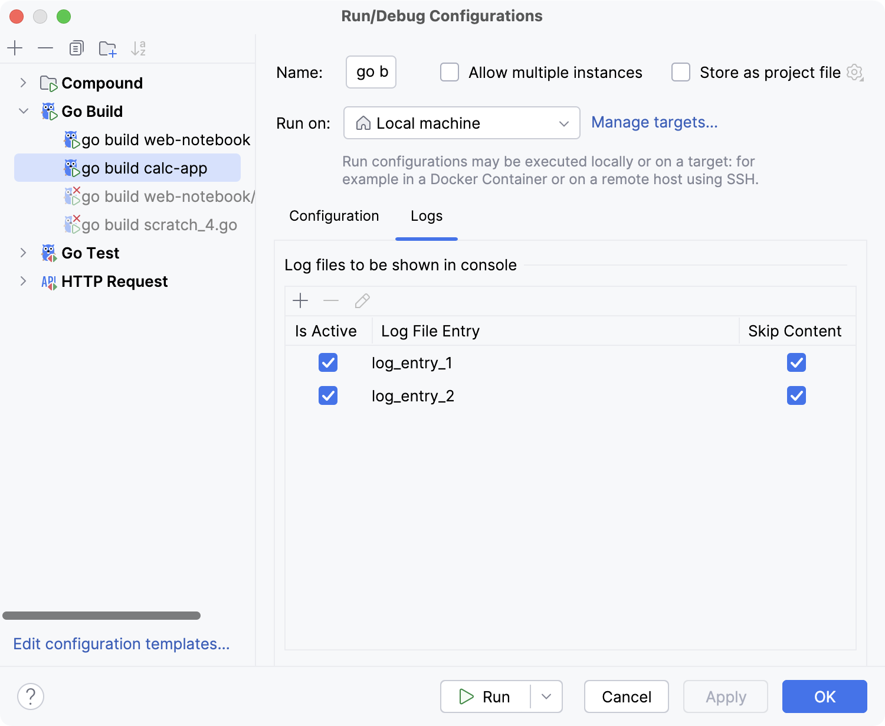Open the Logs tab
This screenshot has height=726, width=885.
[x=426, y=216]
